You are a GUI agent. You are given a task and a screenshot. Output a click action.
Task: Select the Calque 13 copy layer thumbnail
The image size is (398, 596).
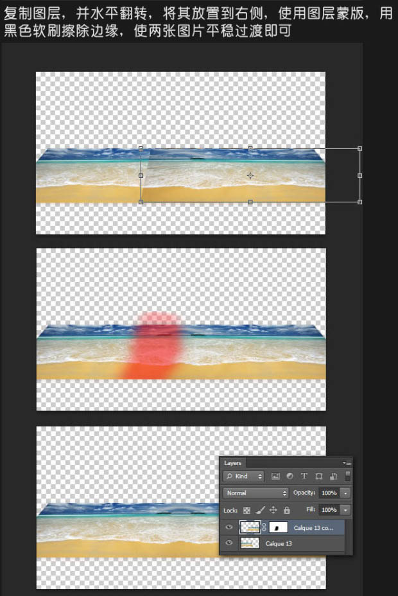pyautogui.click(x=250, y=527)
